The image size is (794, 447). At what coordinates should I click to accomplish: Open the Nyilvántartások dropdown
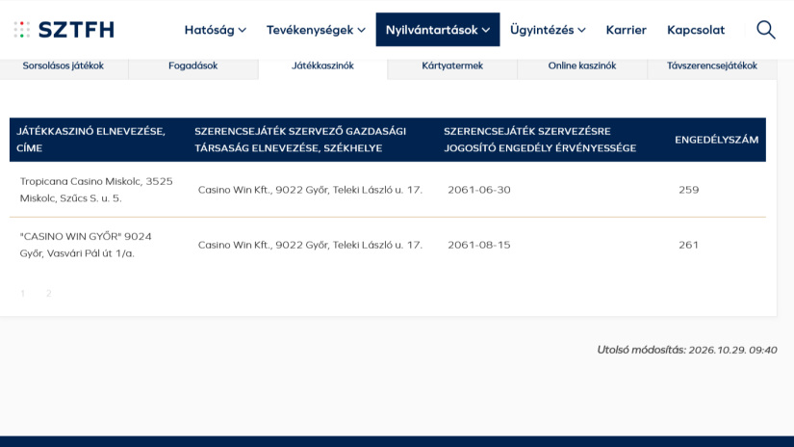(x=438, y=30)
